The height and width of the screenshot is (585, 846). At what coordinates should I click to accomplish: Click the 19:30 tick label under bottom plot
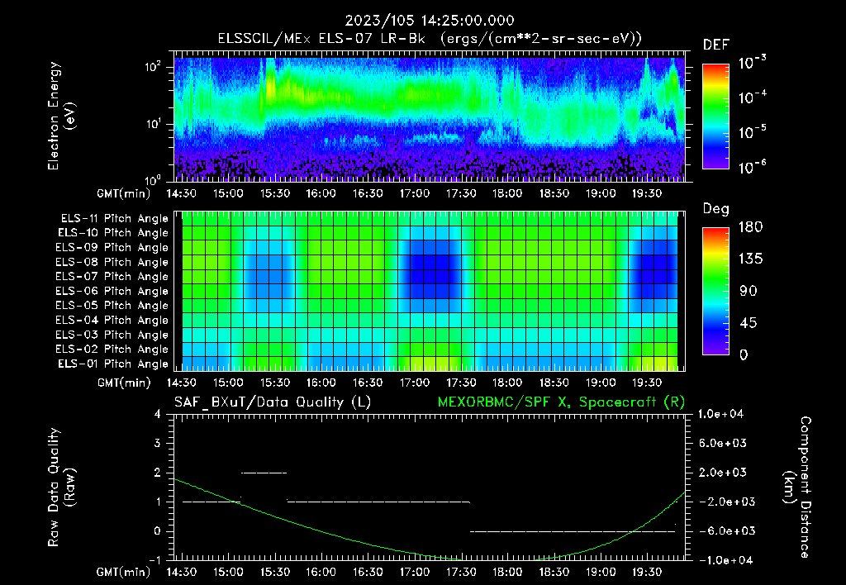pos(646,572)
